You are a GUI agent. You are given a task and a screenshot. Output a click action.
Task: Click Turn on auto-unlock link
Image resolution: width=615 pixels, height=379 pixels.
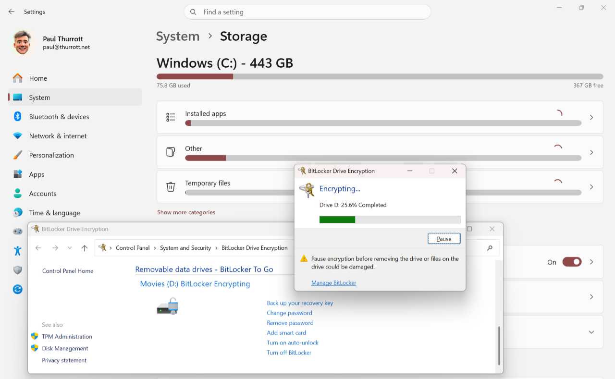pyautogui.click(x=293, y=342)
